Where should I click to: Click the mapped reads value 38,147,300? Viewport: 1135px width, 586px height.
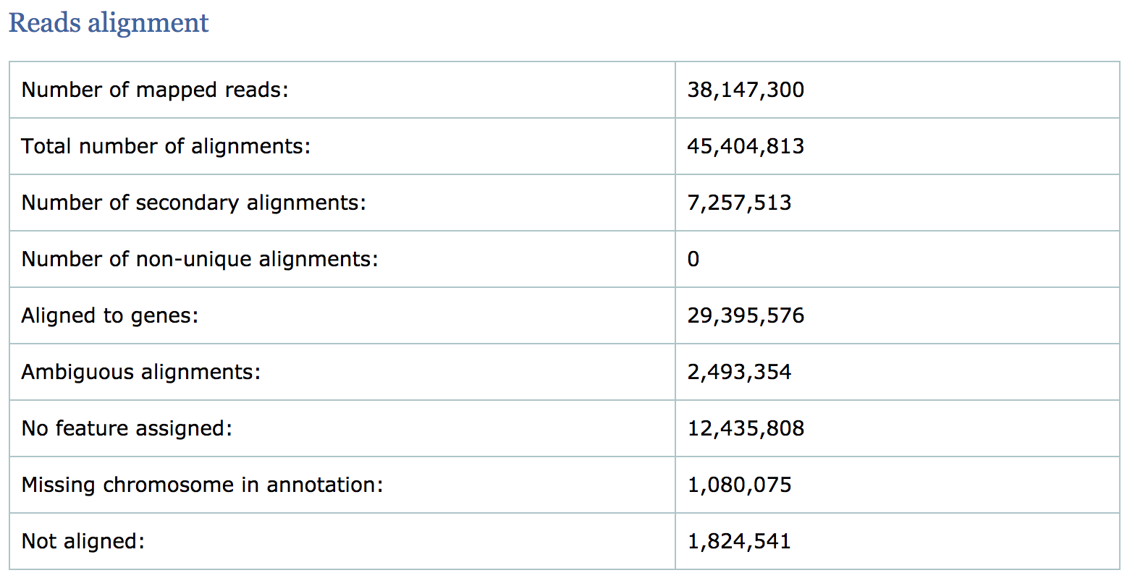pos(746,90)
